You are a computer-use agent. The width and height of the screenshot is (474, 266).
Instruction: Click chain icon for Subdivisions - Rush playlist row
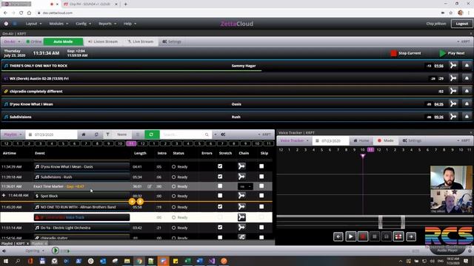coord(241,177)
